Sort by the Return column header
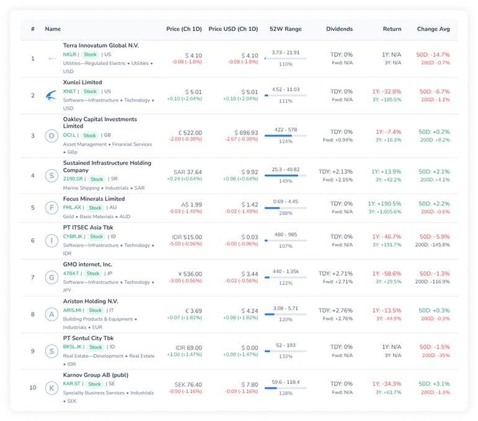478x421 pixels. coord(392,29)
